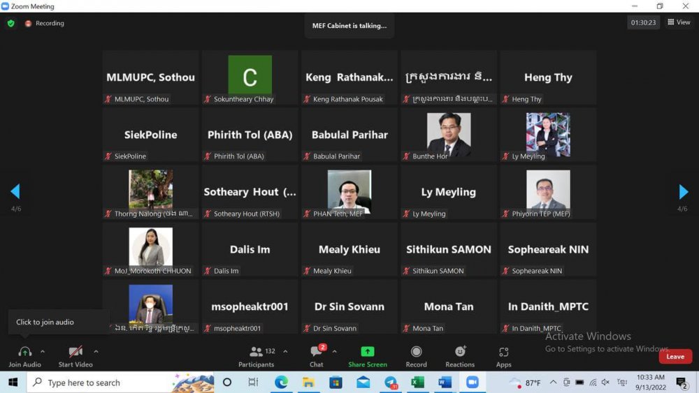
Task: Go to next gallery page arrow
Action: tap(683, 192)
